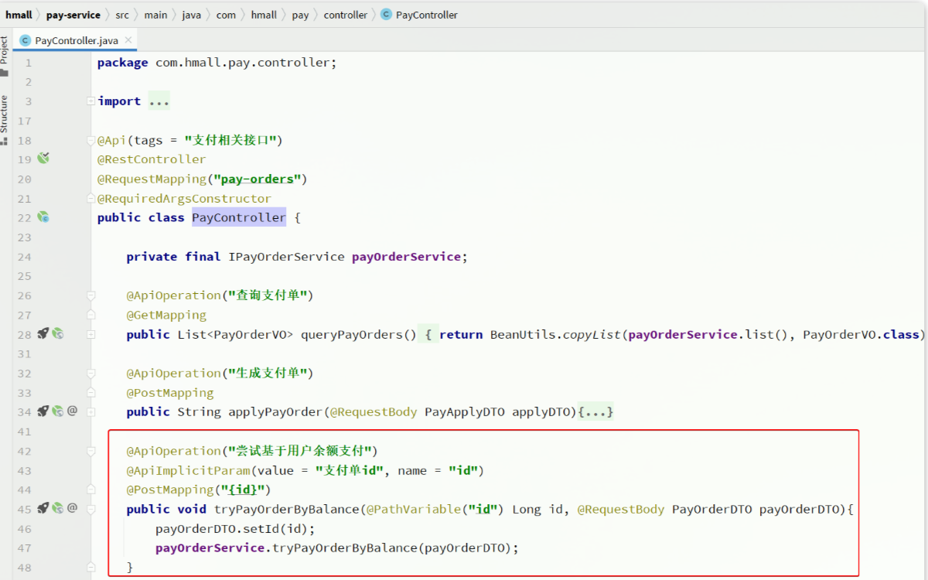Click the @ gutter icon on line 45

(72, 508)
